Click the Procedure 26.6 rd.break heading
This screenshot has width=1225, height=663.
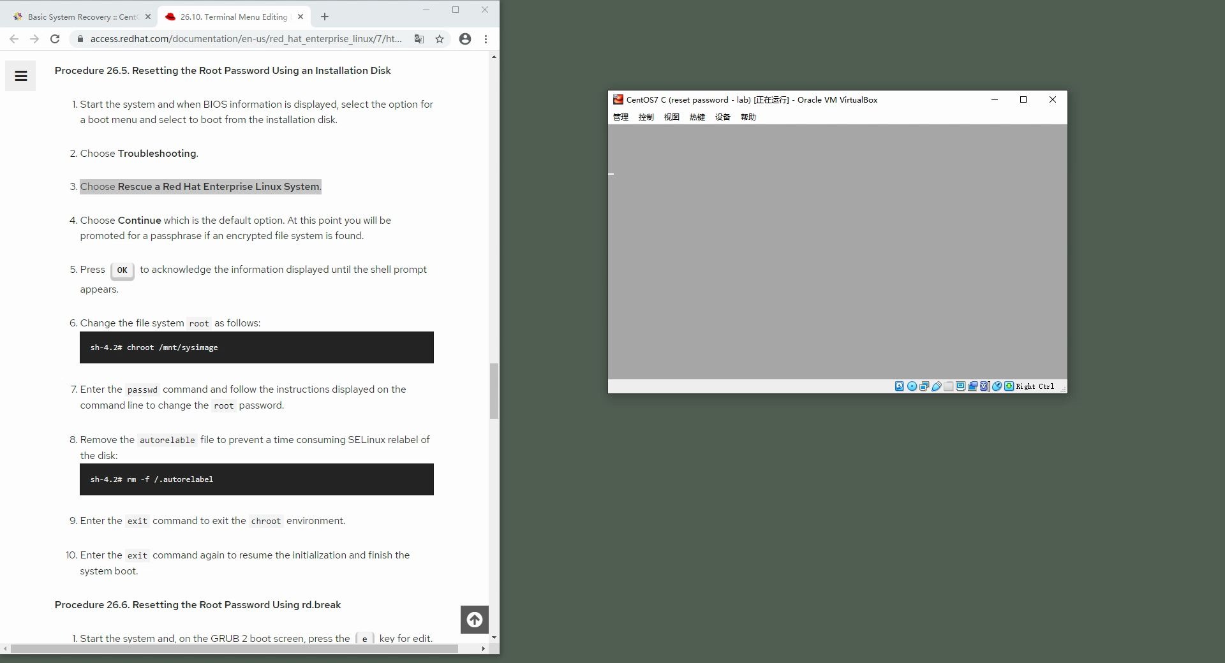tap(198, 605)
